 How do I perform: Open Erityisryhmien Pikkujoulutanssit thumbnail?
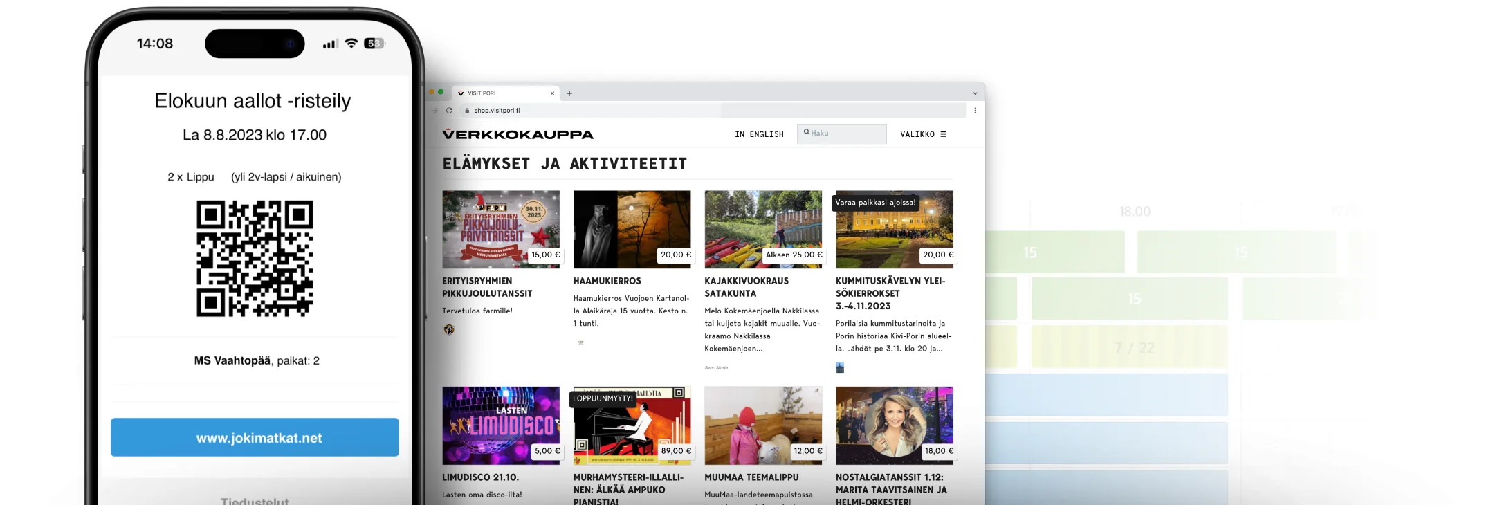click(x=501, y=229)
